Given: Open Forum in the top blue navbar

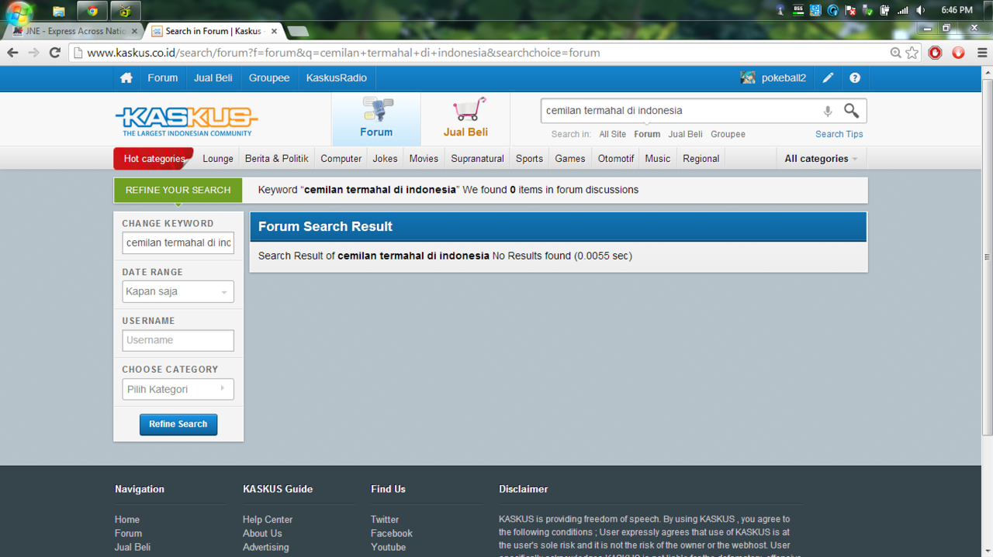Looking at the screenshot, I should coord(163,78).
